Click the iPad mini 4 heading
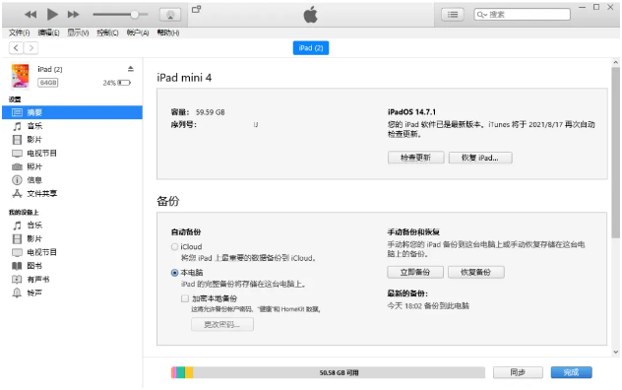The width and height of the screenshot is (622, 390). (x=184, y=78)
